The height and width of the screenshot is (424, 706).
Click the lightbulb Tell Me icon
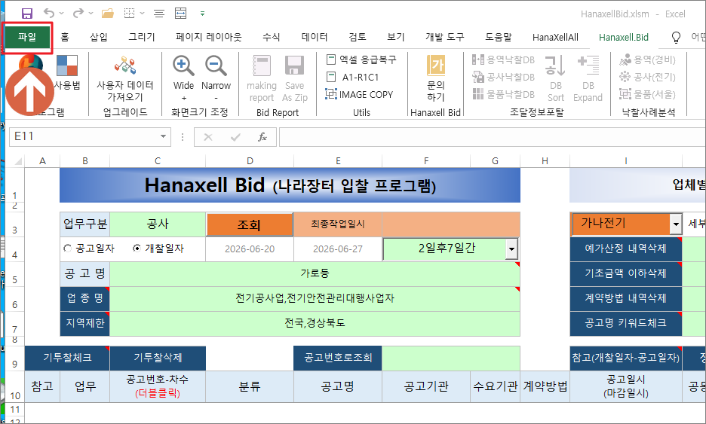pyautogui.click(x=676, y=38)
